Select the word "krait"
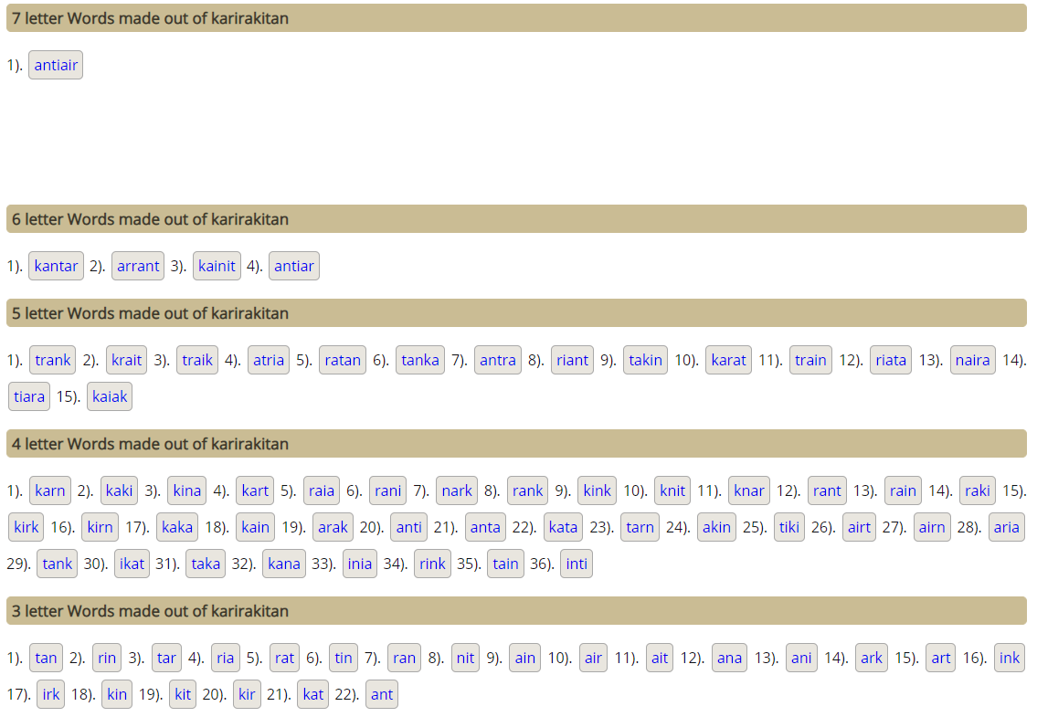The image size is (1037, 717). point(126,360)
